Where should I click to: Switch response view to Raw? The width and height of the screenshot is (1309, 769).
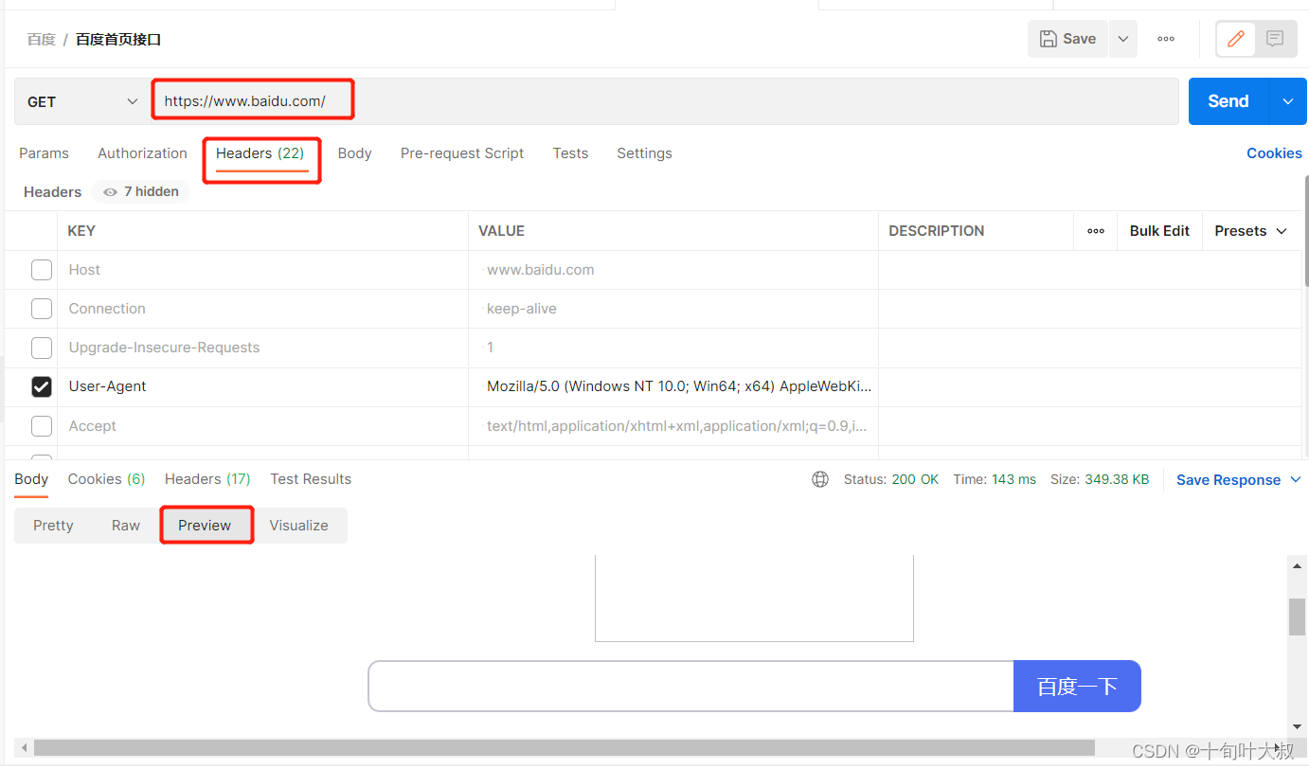(126, 526)
